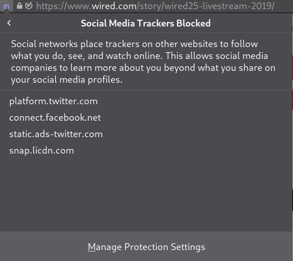Select the platform.twitter.com tracker entry
This screenshot has height=261, width=293.
[53, 101]
